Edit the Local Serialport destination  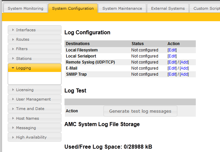pos(172,56)
